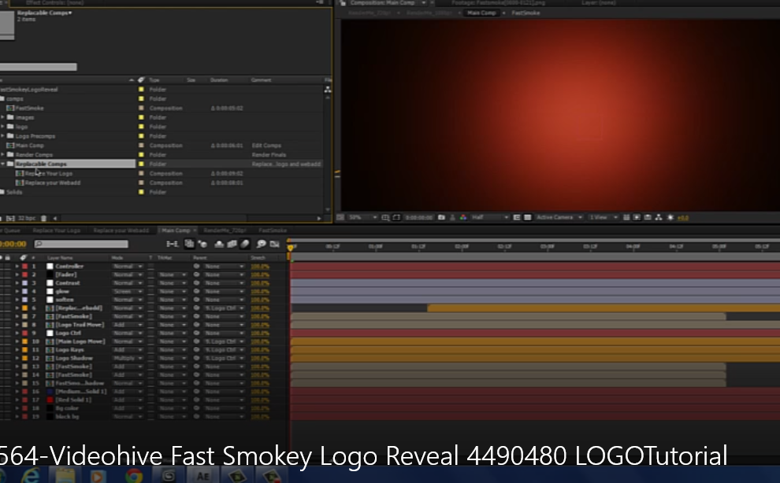Toggle hide shy layers switch in timeline
Image resolution: width=780 pixels, height=483 pixels.
[219, 244]
